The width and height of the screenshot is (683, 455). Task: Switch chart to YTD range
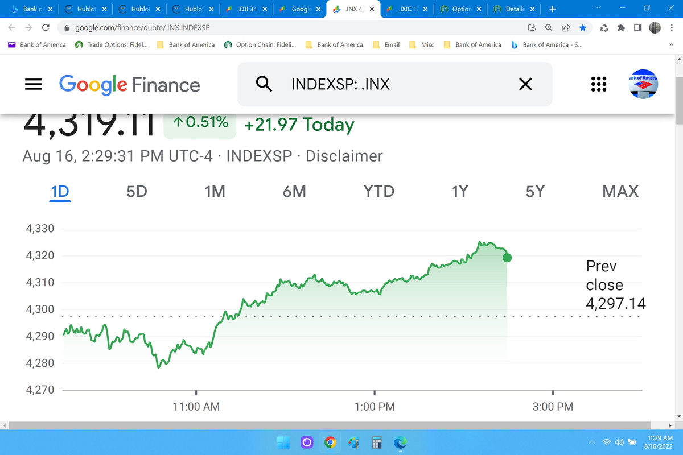coord(379,192)
